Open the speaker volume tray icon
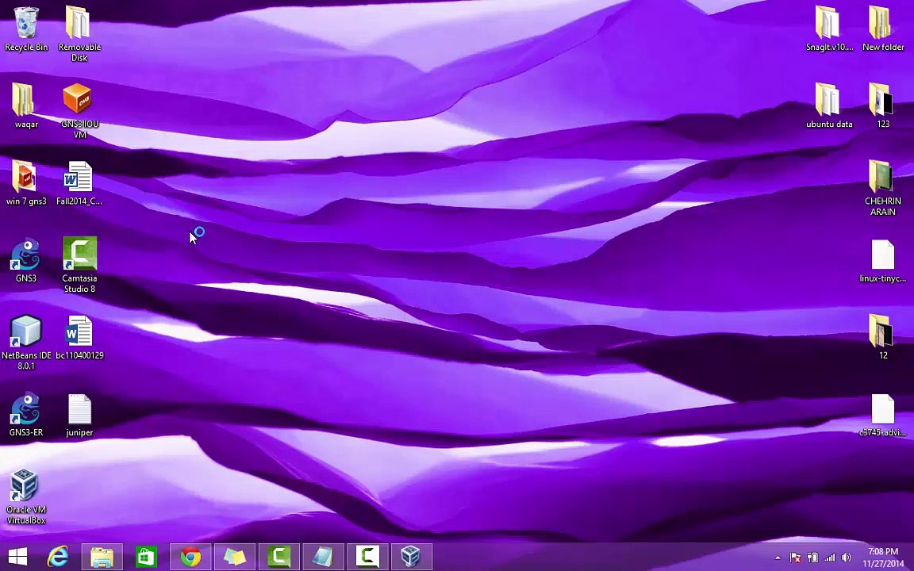 [847, 558]
